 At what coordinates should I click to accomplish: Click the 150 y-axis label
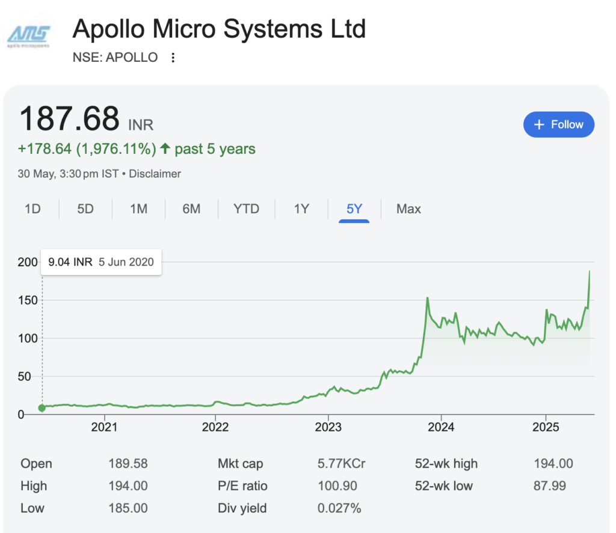[x=28, y=300]
